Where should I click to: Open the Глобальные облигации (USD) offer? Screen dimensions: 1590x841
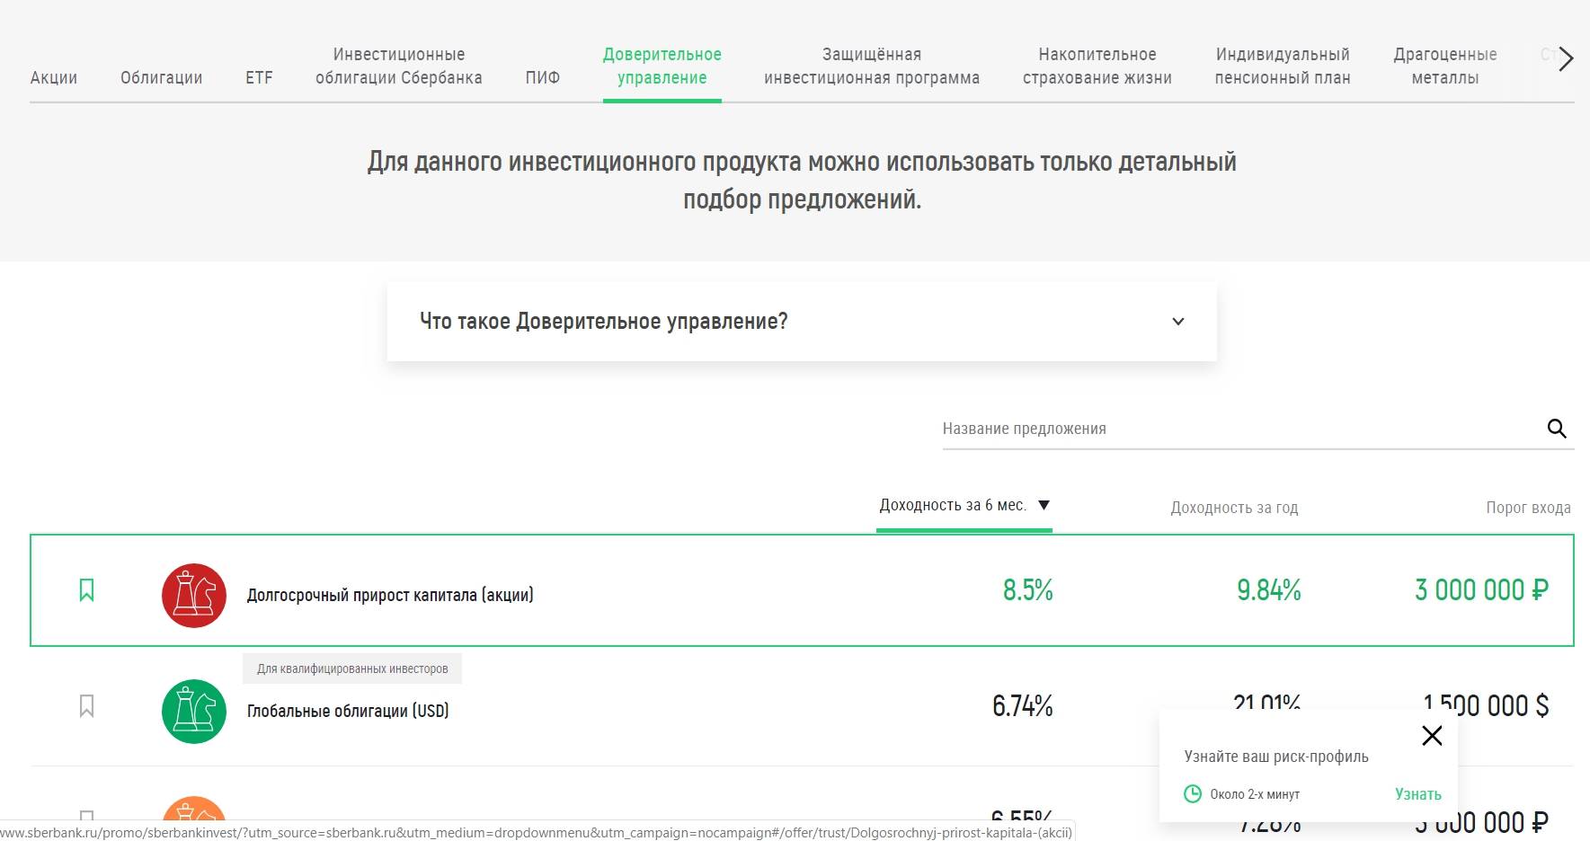click(348, 711)
